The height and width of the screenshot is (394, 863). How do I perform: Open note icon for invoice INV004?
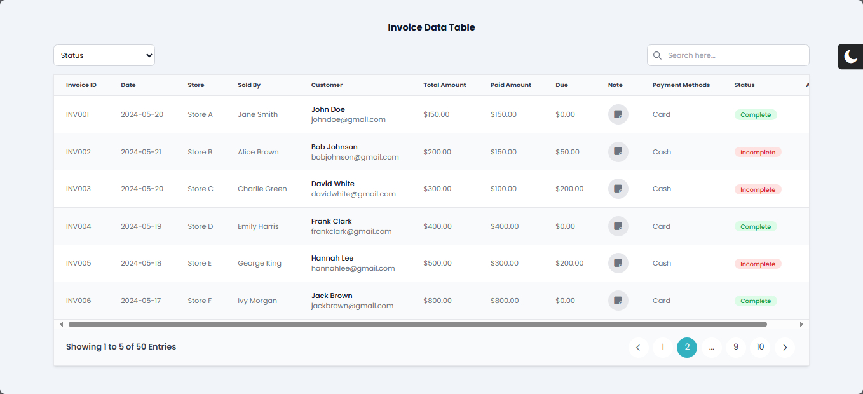click(x=618, y=226)
